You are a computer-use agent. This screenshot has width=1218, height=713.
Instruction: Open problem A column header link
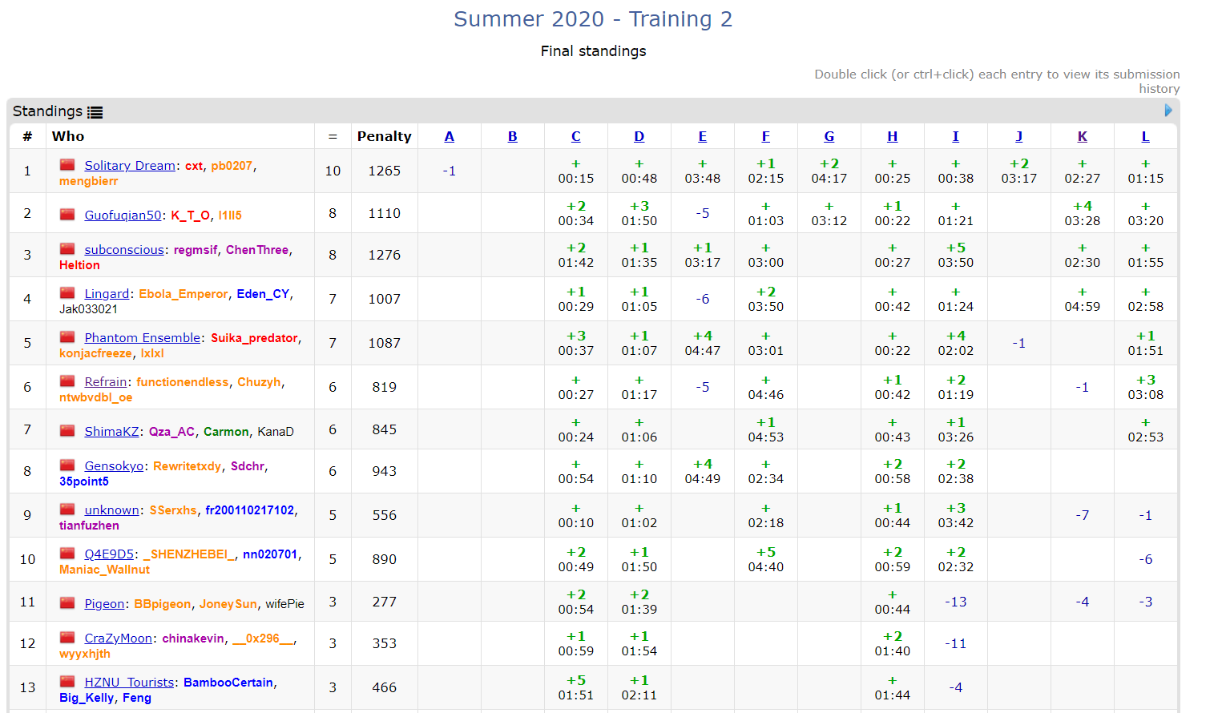449,136
